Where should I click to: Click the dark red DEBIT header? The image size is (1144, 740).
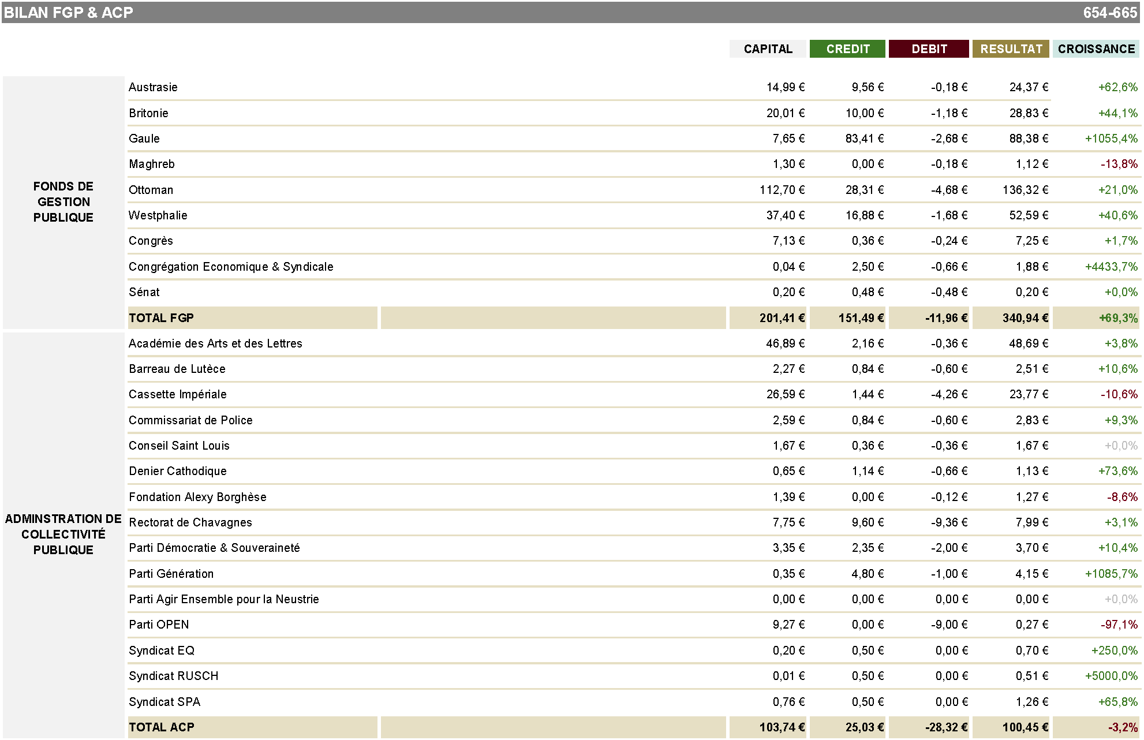click(x=928, y=49)
